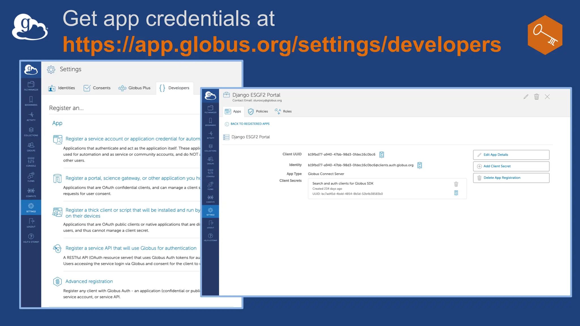
Task: Switch to the Consents tab
Action: coord(97,88)
